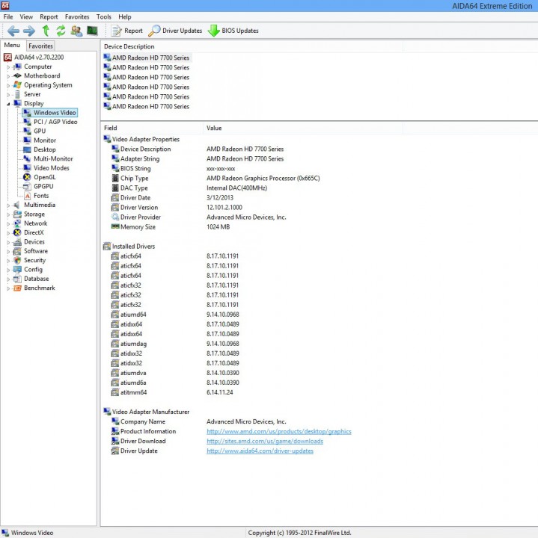Screen dimensions: 538x538
Task: Open the File menu
Action: pyautogui.click(x=8, y=16)
